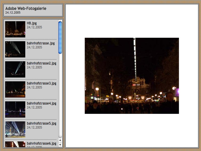Click the bahnhofstrasse3.jpg file name
Viewport: 201px width, 151px height.
(41, 83)
